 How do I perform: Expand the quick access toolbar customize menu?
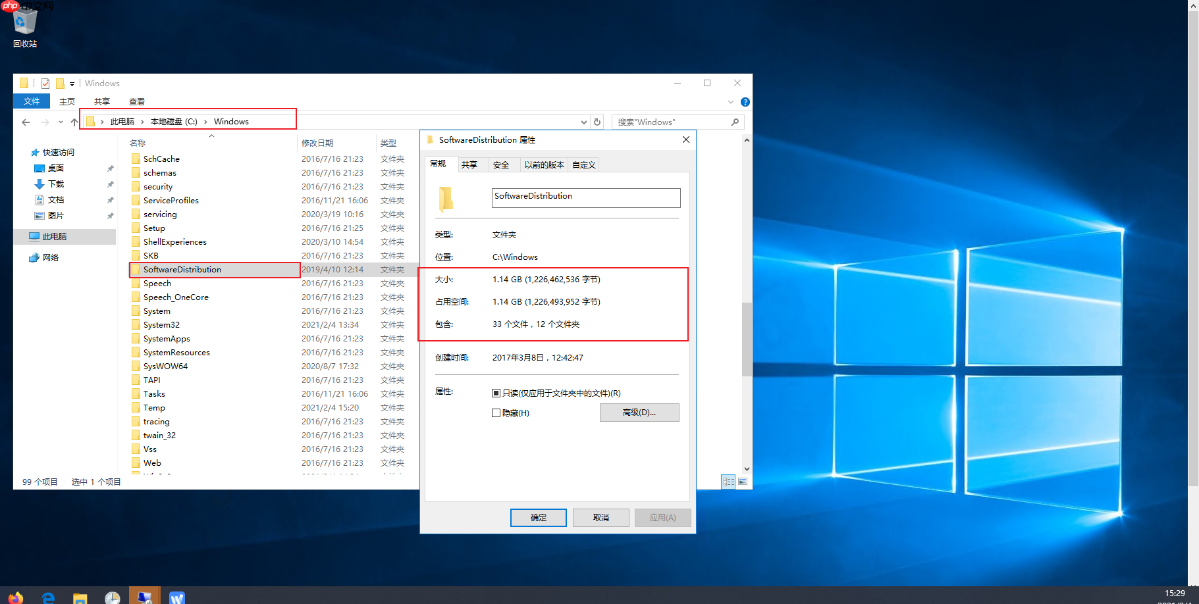pos(71,83)
